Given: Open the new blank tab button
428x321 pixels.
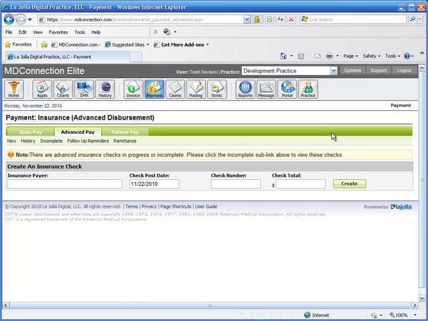Looking at the screenshot, I should tap(136, 57).
